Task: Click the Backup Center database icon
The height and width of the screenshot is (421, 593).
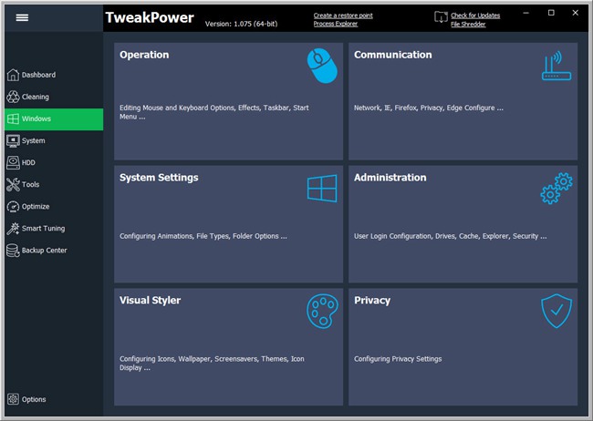Action: [13, 251]
